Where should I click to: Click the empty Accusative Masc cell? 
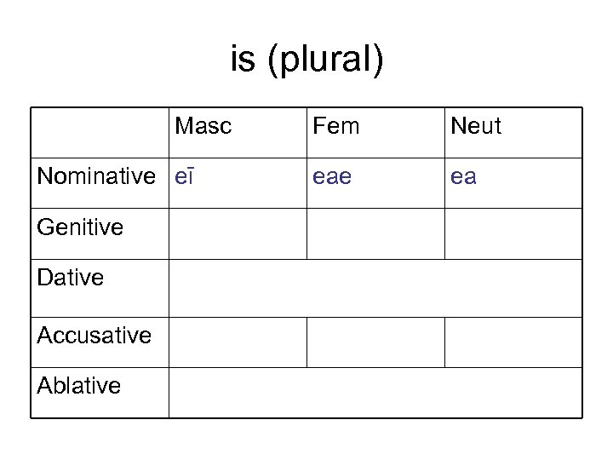[x=238, y=342]
